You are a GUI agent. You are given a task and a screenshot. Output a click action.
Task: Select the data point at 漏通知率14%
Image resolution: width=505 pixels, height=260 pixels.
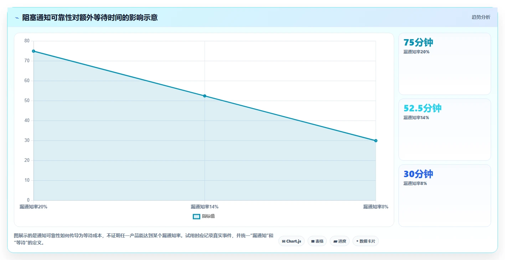coord(205,96)
